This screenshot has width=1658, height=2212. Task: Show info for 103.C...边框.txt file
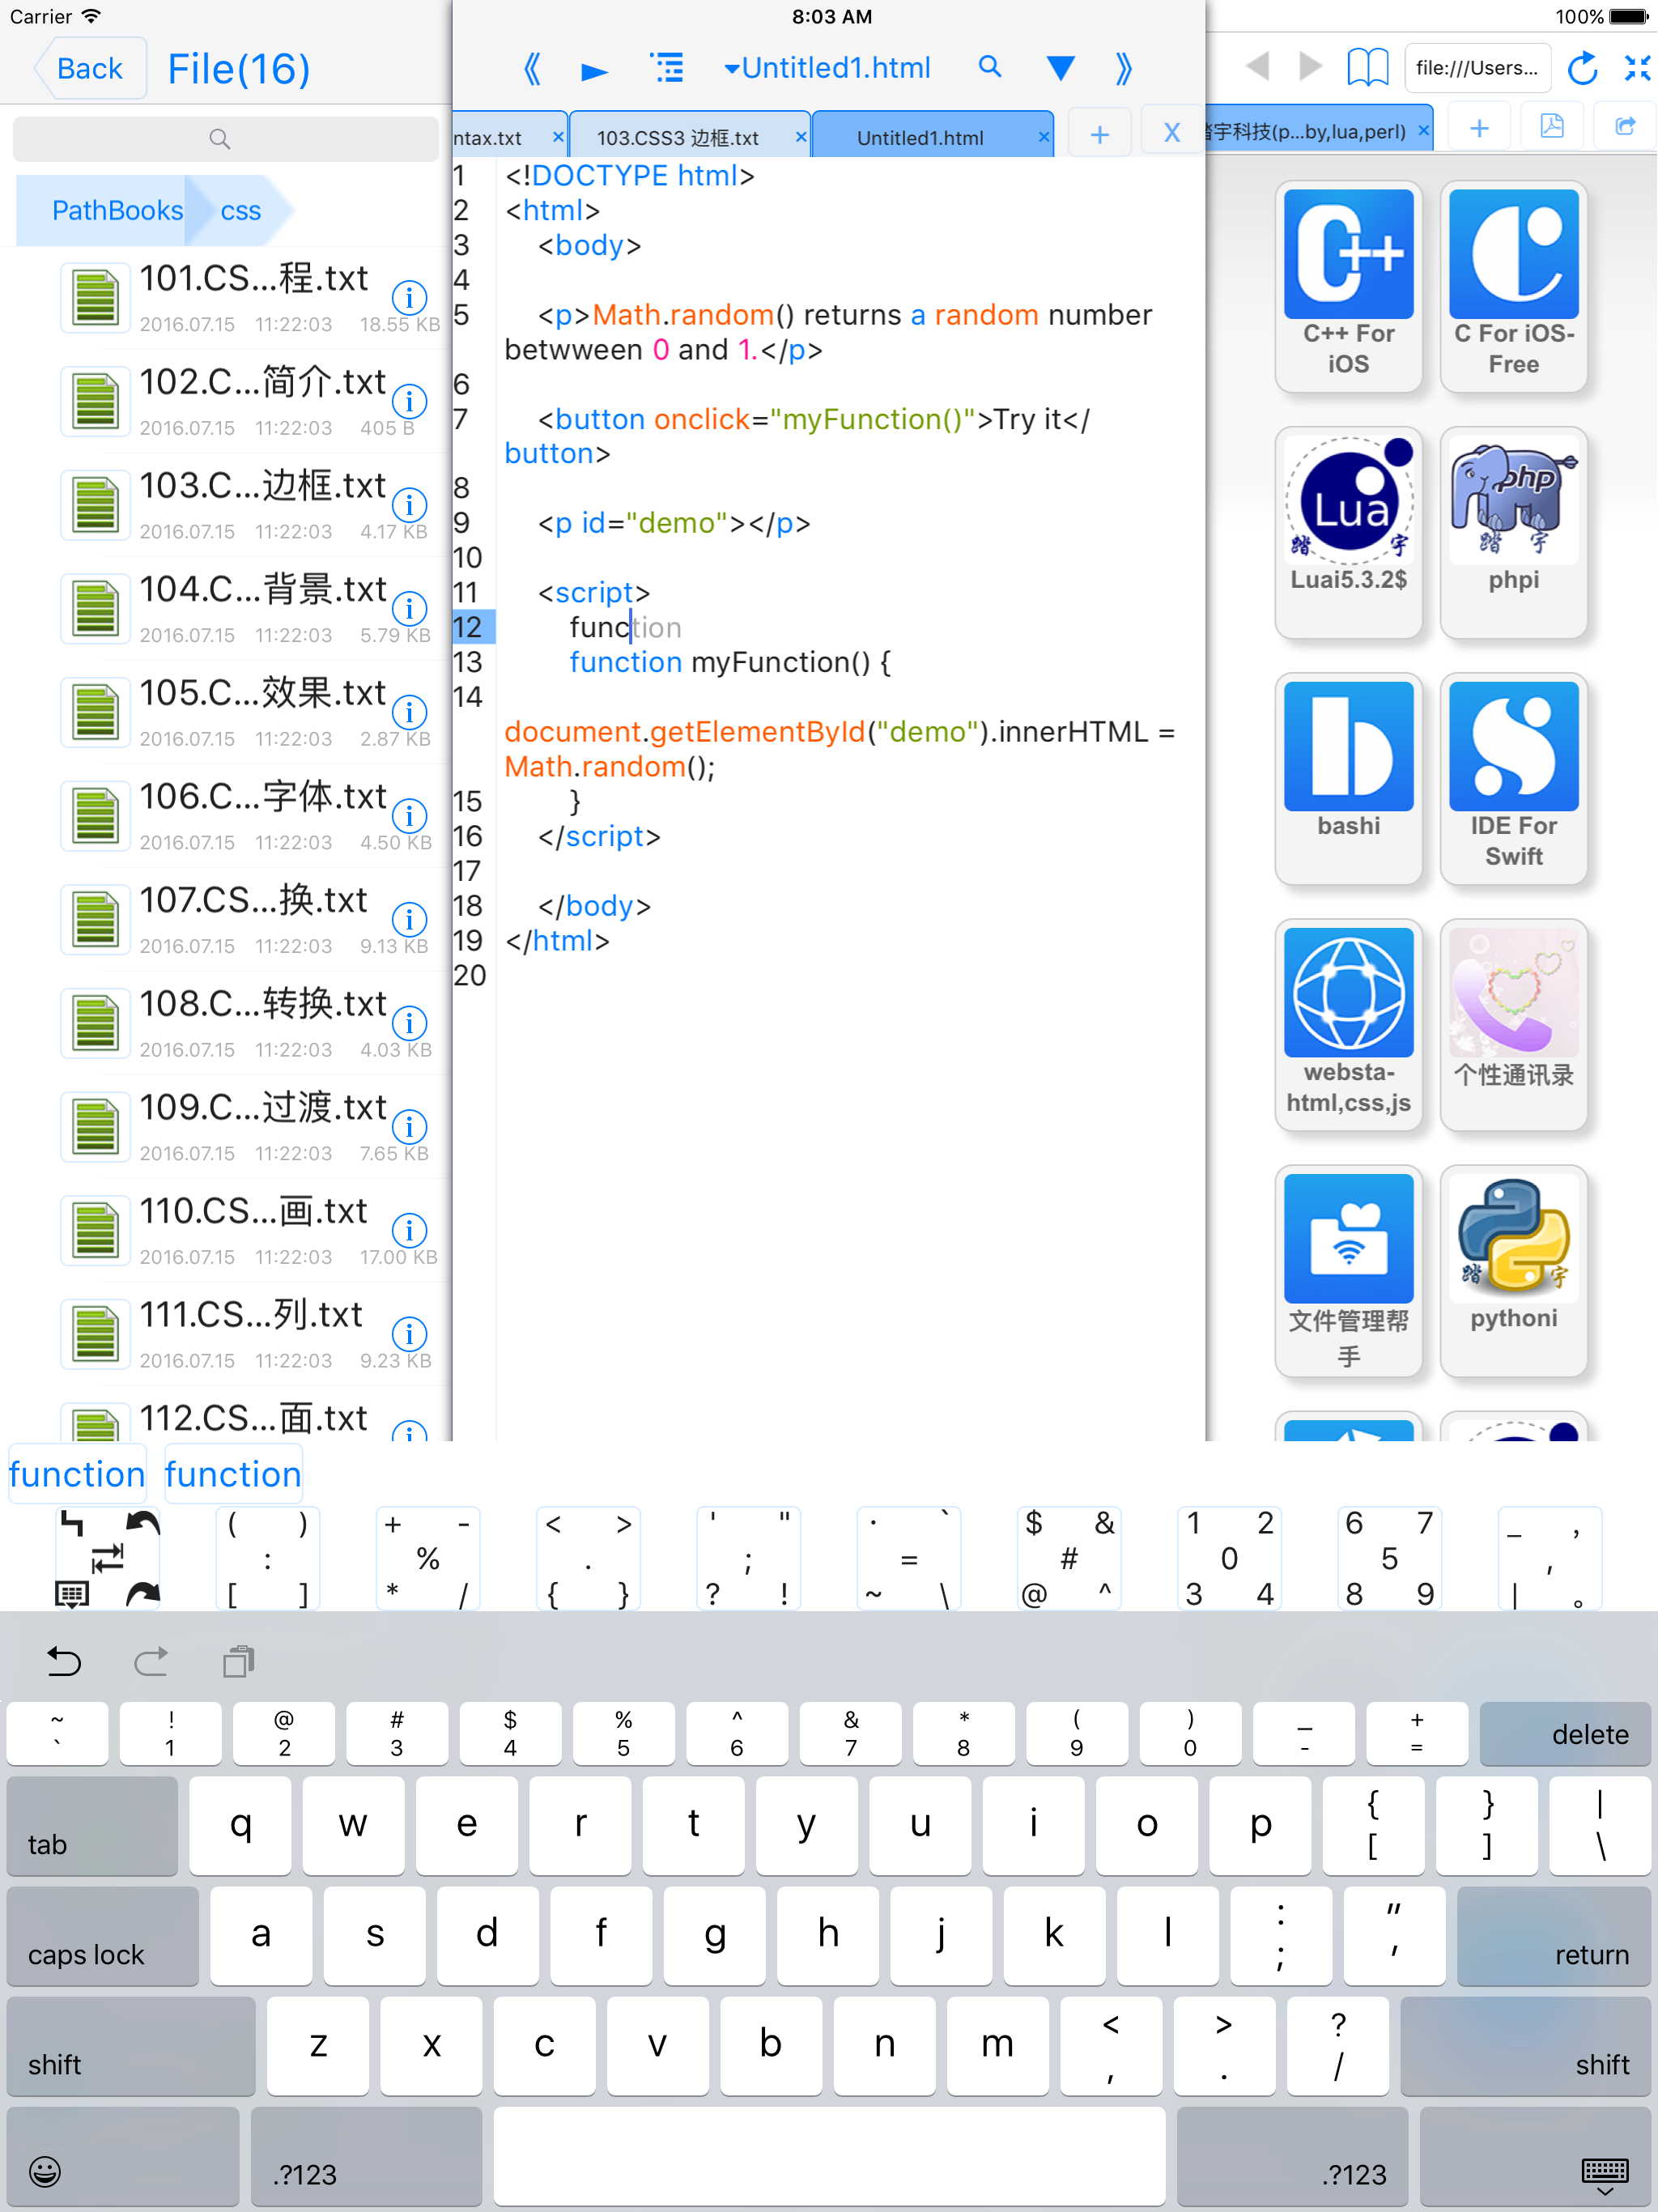tap(409, 504)
